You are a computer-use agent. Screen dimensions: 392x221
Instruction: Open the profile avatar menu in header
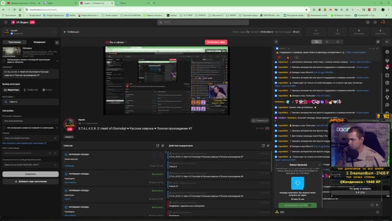383,22
